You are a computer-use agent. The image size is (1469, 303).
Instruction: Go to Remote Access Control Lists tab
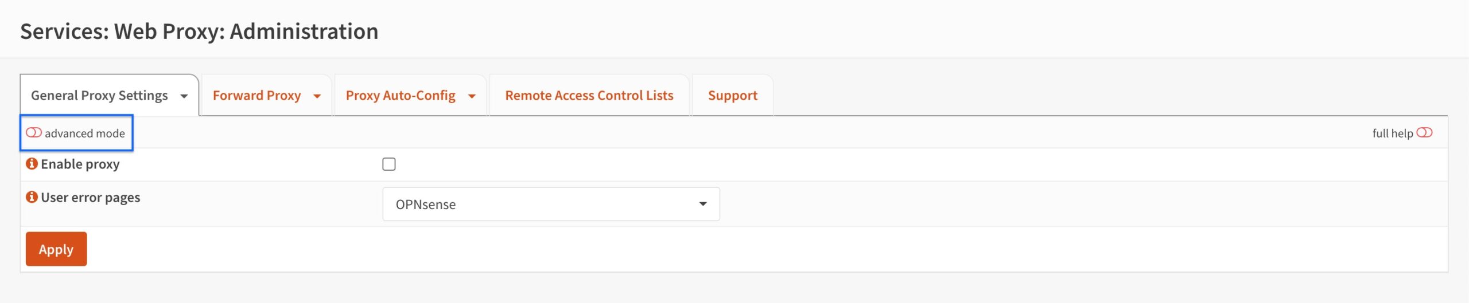[x=589, y=95]
